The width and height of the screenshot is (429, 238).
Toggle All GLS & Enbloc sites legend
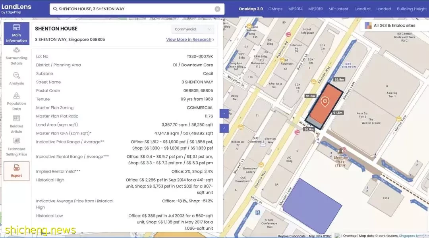[x=394, y=25]
